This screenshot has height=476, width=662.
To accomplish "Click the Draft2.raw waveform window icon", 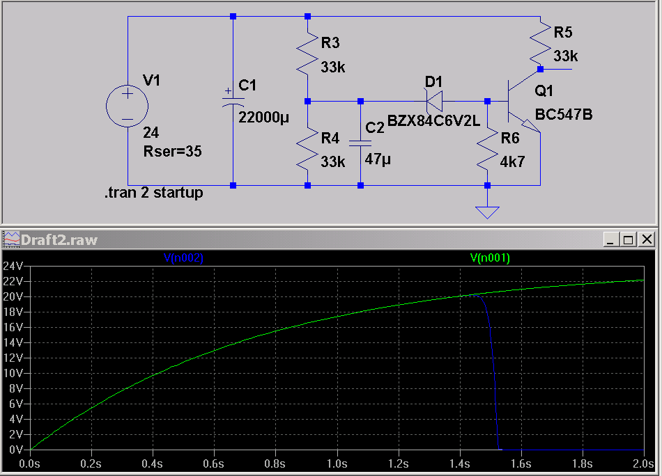I will click(11, 239).
